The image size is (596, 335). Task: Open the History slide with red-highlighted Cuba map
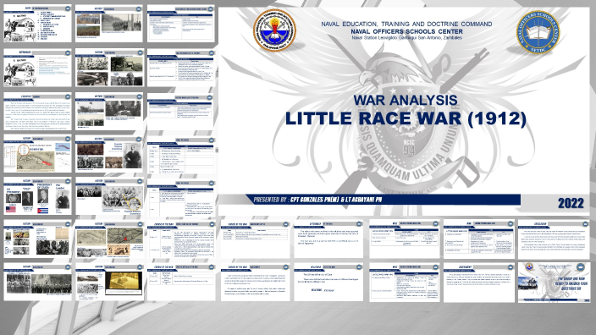pos(37,154)
